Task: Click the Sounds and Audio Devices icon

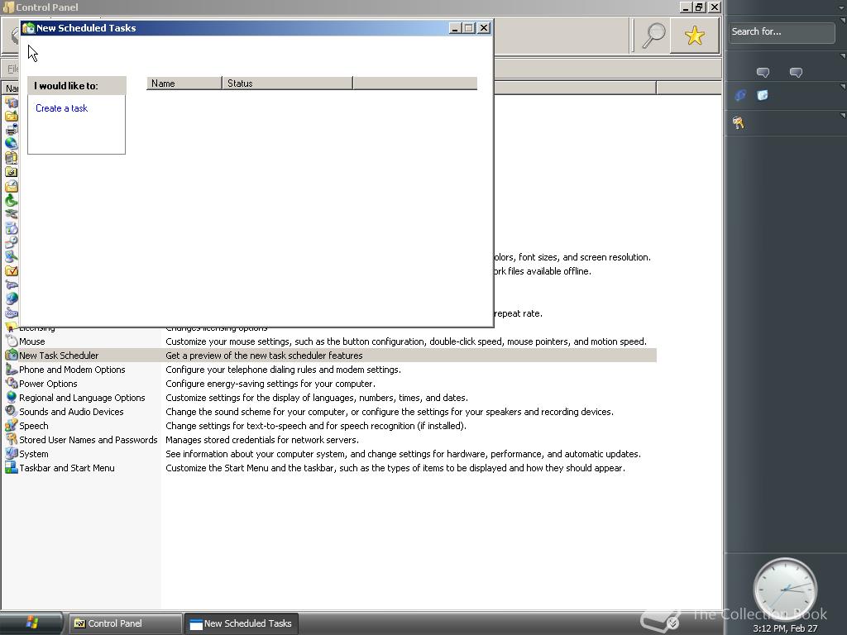Action: click(12, 412)
